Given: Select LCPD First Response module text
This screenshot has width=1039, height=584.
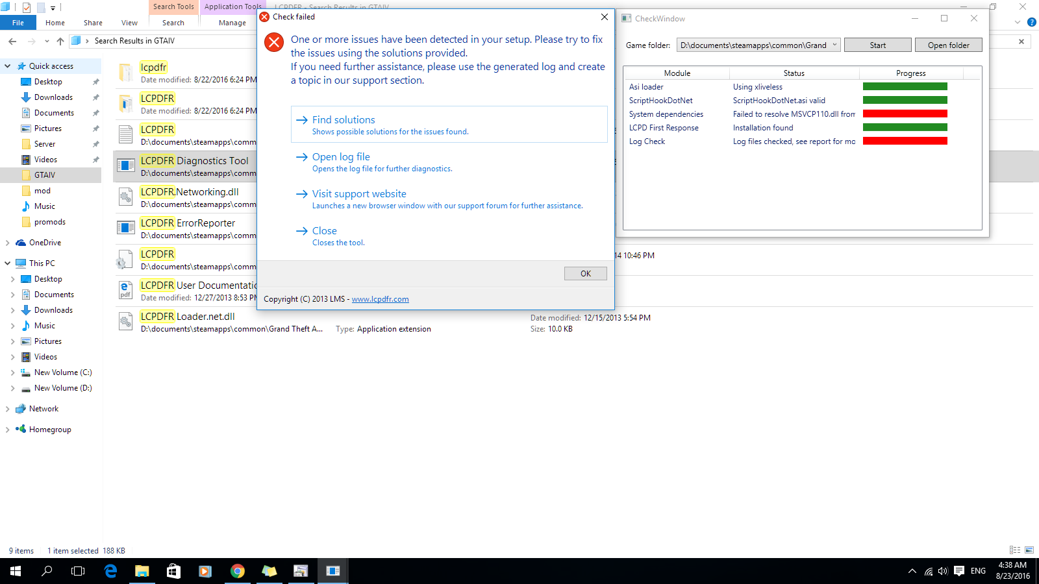Looking at the screenshot, I should (x=664, y=128).
